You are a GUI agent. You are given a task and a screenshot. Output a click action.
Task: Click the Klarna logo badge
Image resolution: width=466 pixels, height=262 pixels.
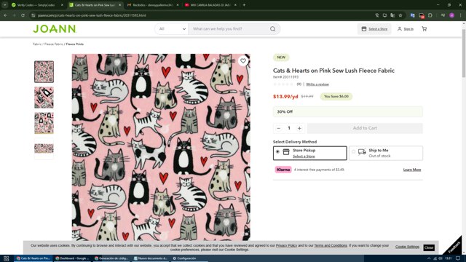[x=283, y=170]
